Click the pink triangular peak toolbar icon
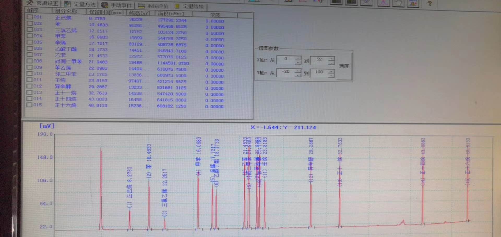The image size is (501, 237). tap(383, 3)
